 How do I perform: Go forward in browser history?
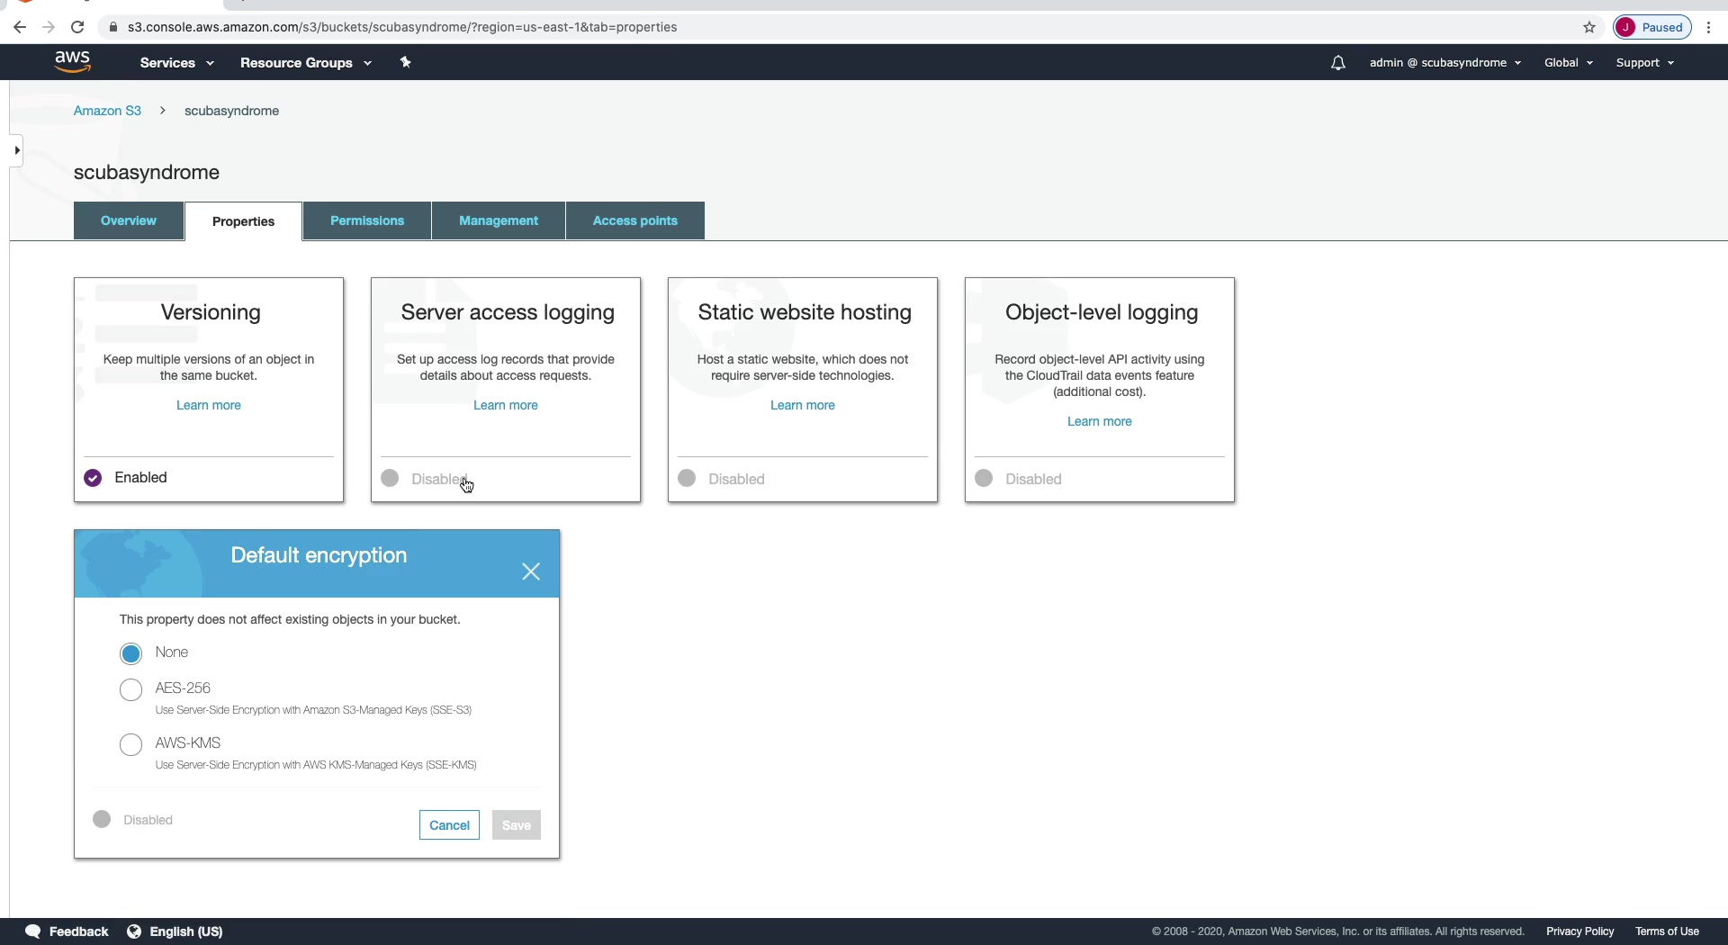49,27
